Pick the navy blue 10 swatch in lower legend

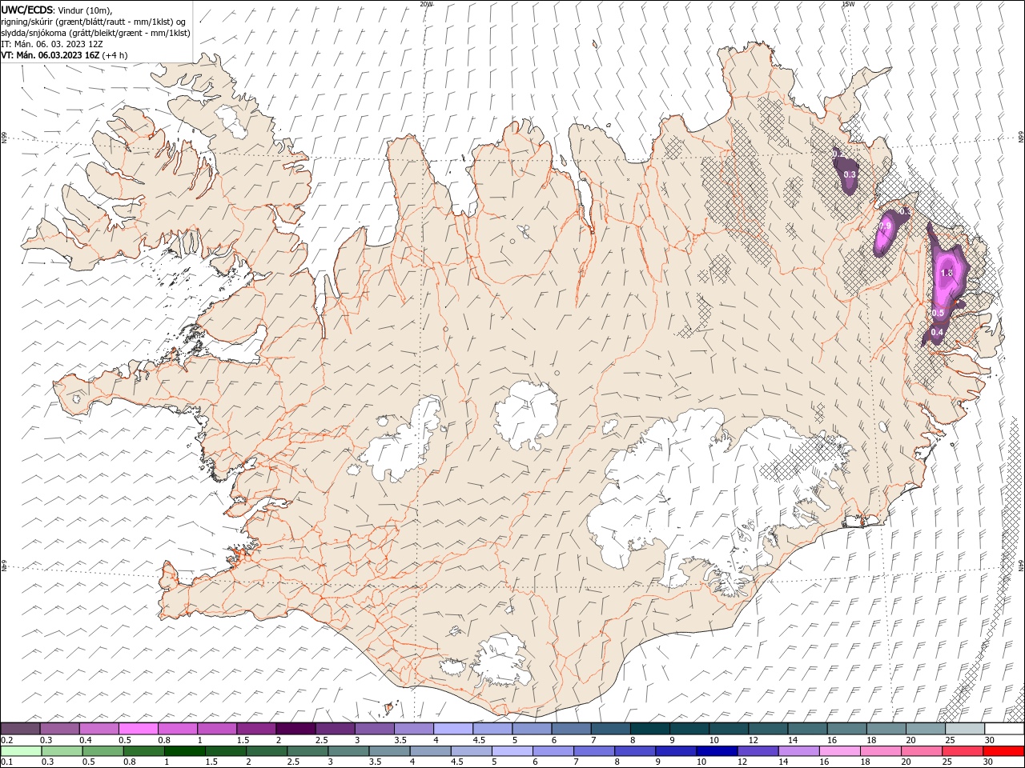(716, 750)
